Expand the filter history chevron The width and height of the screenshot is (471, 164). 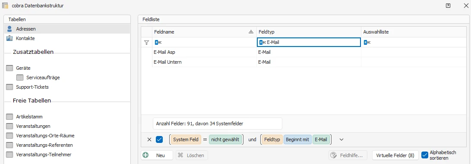point(341,139)
